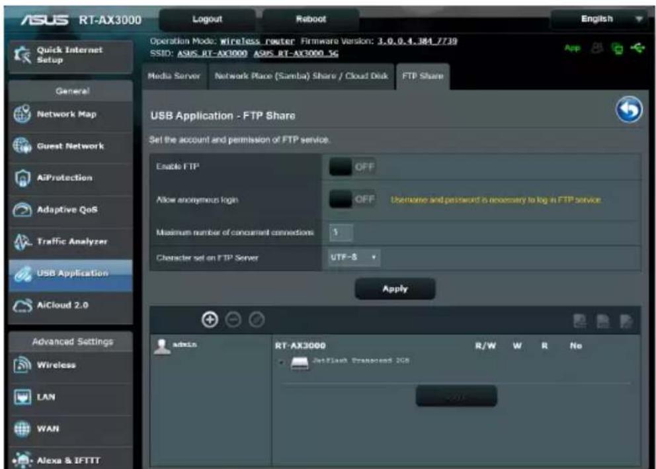The width and height of the screenshot is (656, 469).
Task: Click the Alexa & IFTTT icon
Action: point(22,460)
